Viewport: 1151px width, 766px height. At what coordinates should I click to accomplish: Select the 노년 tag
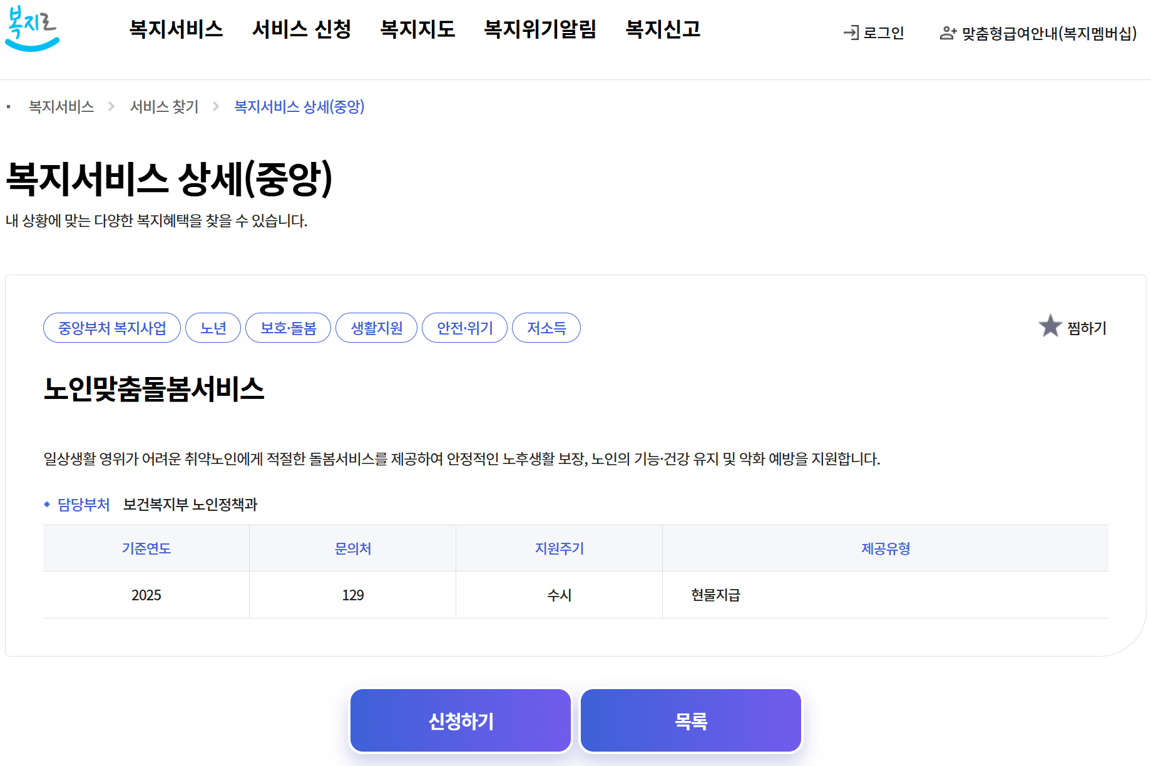pos(213,328)
